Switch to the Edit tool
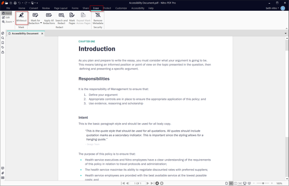 tap(6, 17)
